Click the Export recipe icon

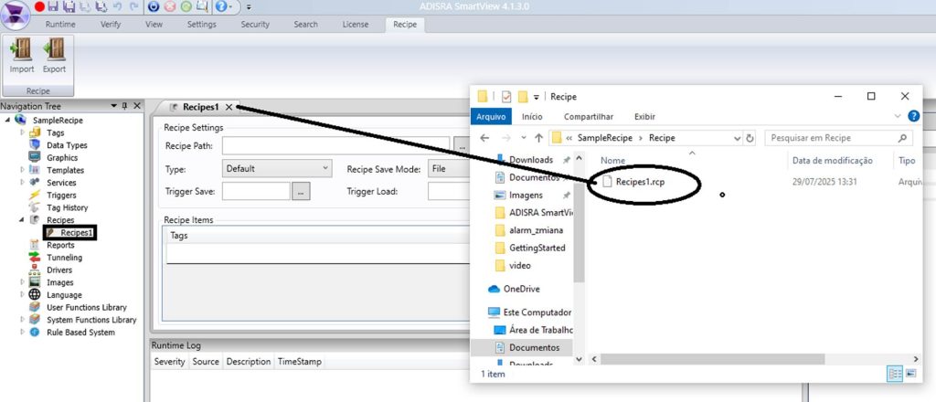54,54
